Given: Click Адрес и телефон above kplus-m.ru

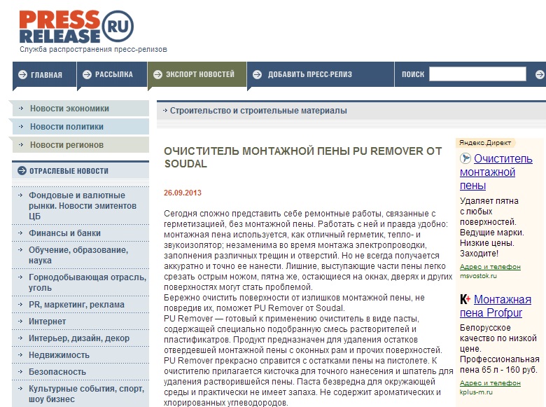Looking at the screenshot, I should (490, 383).
